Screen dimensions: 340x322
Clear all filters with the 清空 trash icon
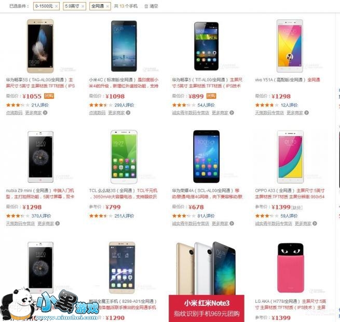point(146,6)
